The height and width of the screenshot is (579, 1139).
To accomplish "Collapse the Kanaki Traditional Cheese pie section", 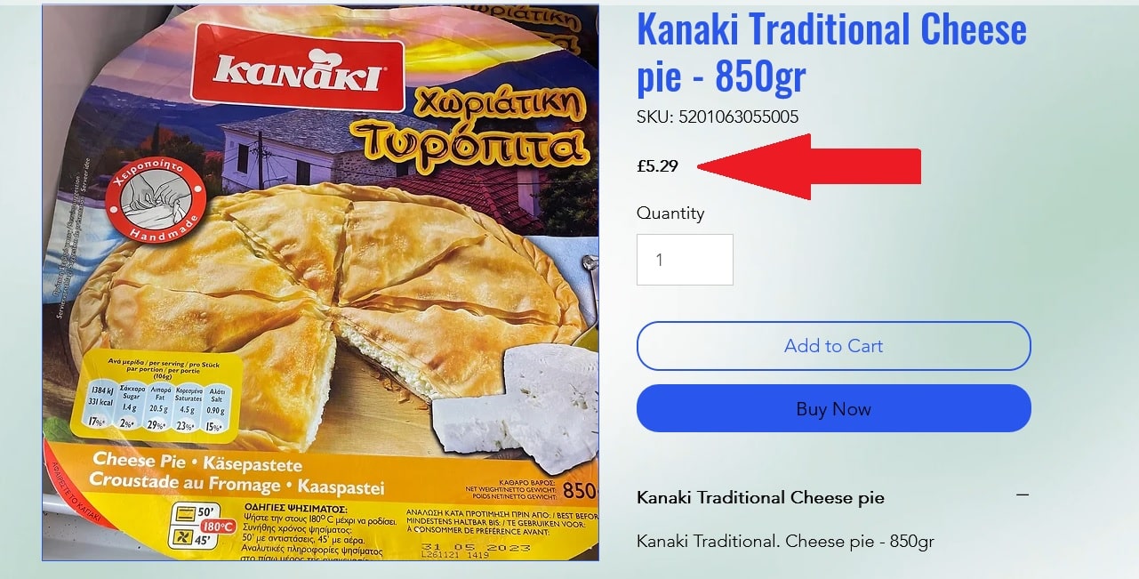I will pos(1023,495).
